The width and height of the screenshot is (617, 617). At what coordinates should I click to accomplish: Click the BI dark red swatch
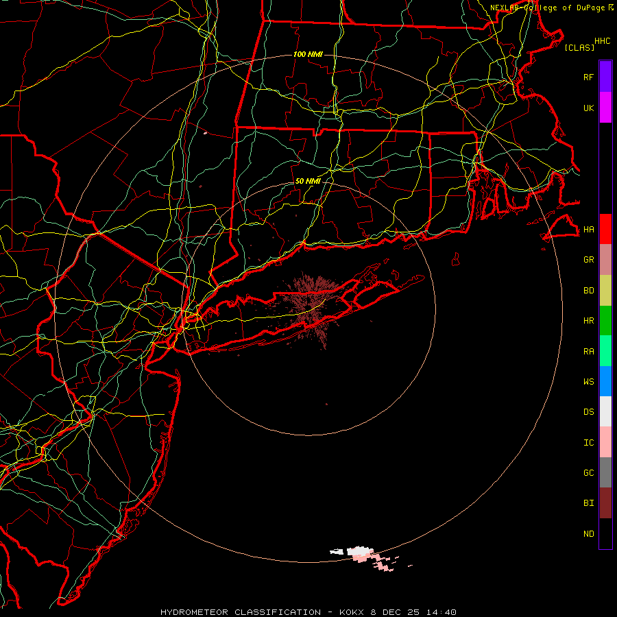[x=605, y=503]
